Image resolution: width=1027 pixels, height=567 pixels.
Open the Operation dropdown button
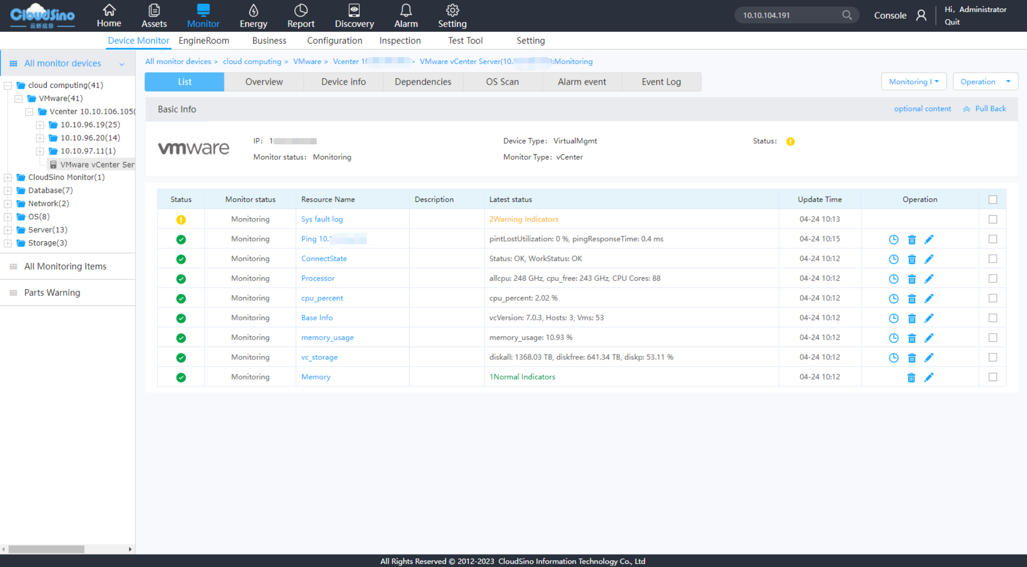pyautogui.click(x=985, y=82)
